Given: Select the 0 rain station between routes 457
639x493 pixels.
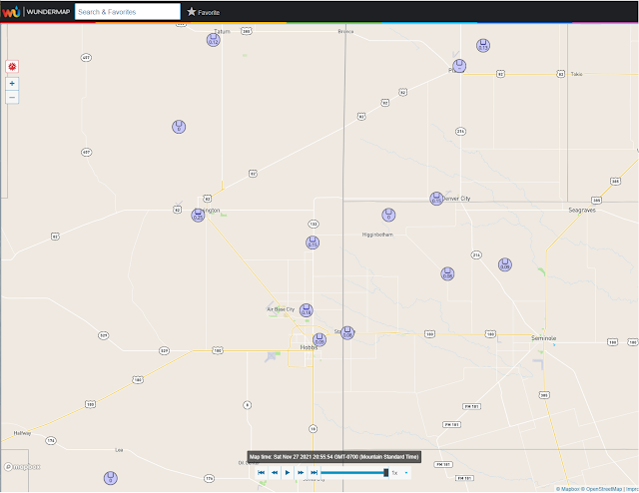Looking at the screenshot, I should (179, 127).
